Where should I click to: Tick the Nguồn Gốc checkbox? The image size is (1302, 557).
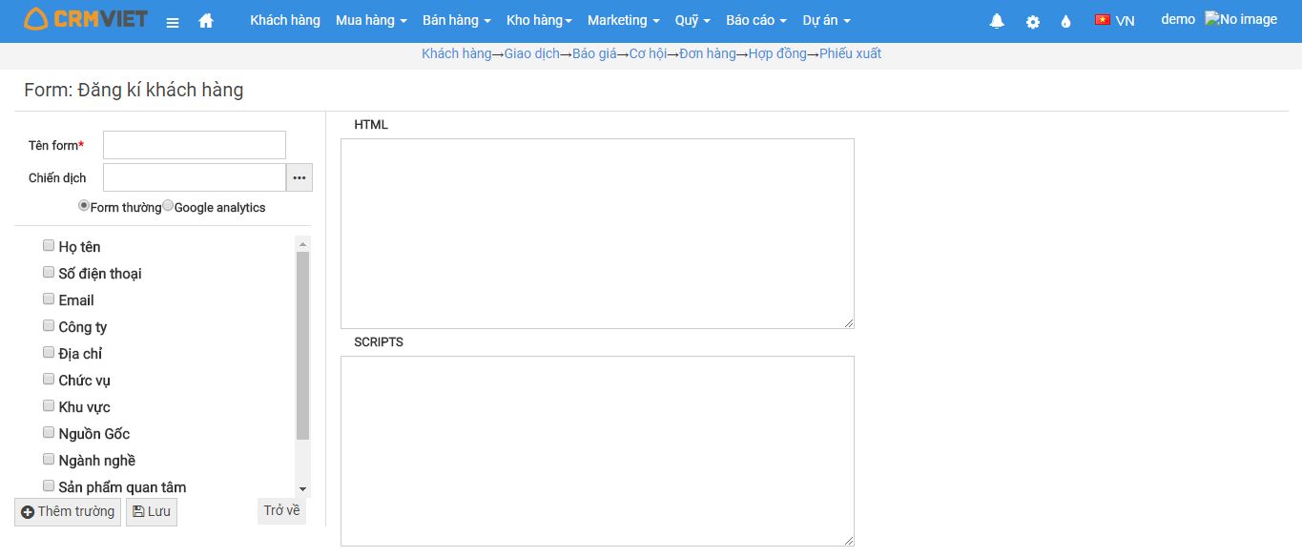49,432
